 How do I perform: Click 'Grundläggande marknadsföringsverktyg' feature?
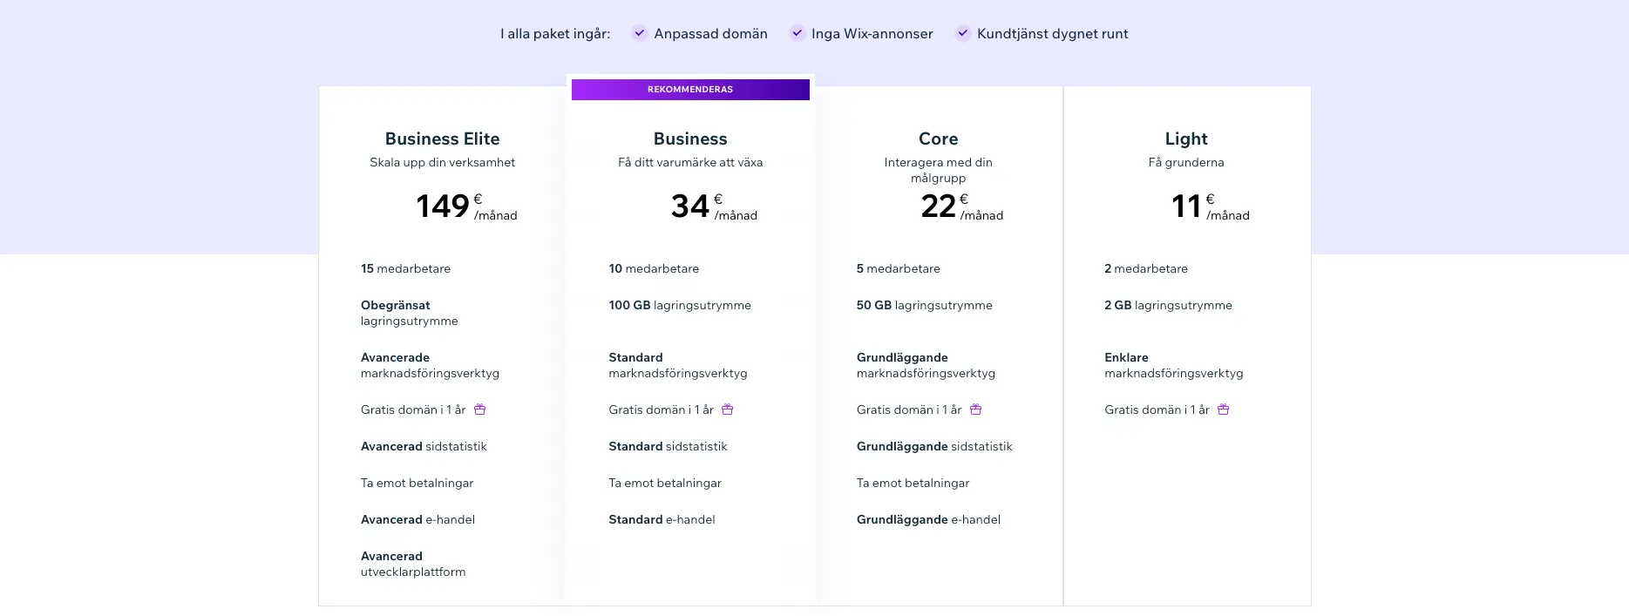[x=926, y=365]
